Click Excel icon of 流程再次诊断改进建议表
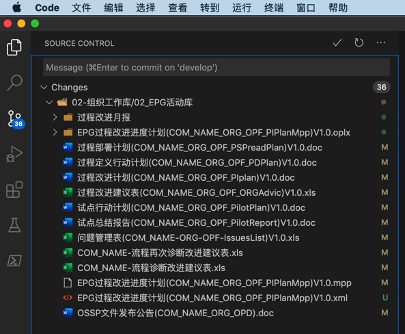The image size is (405, 334). (x=68, y=253)
